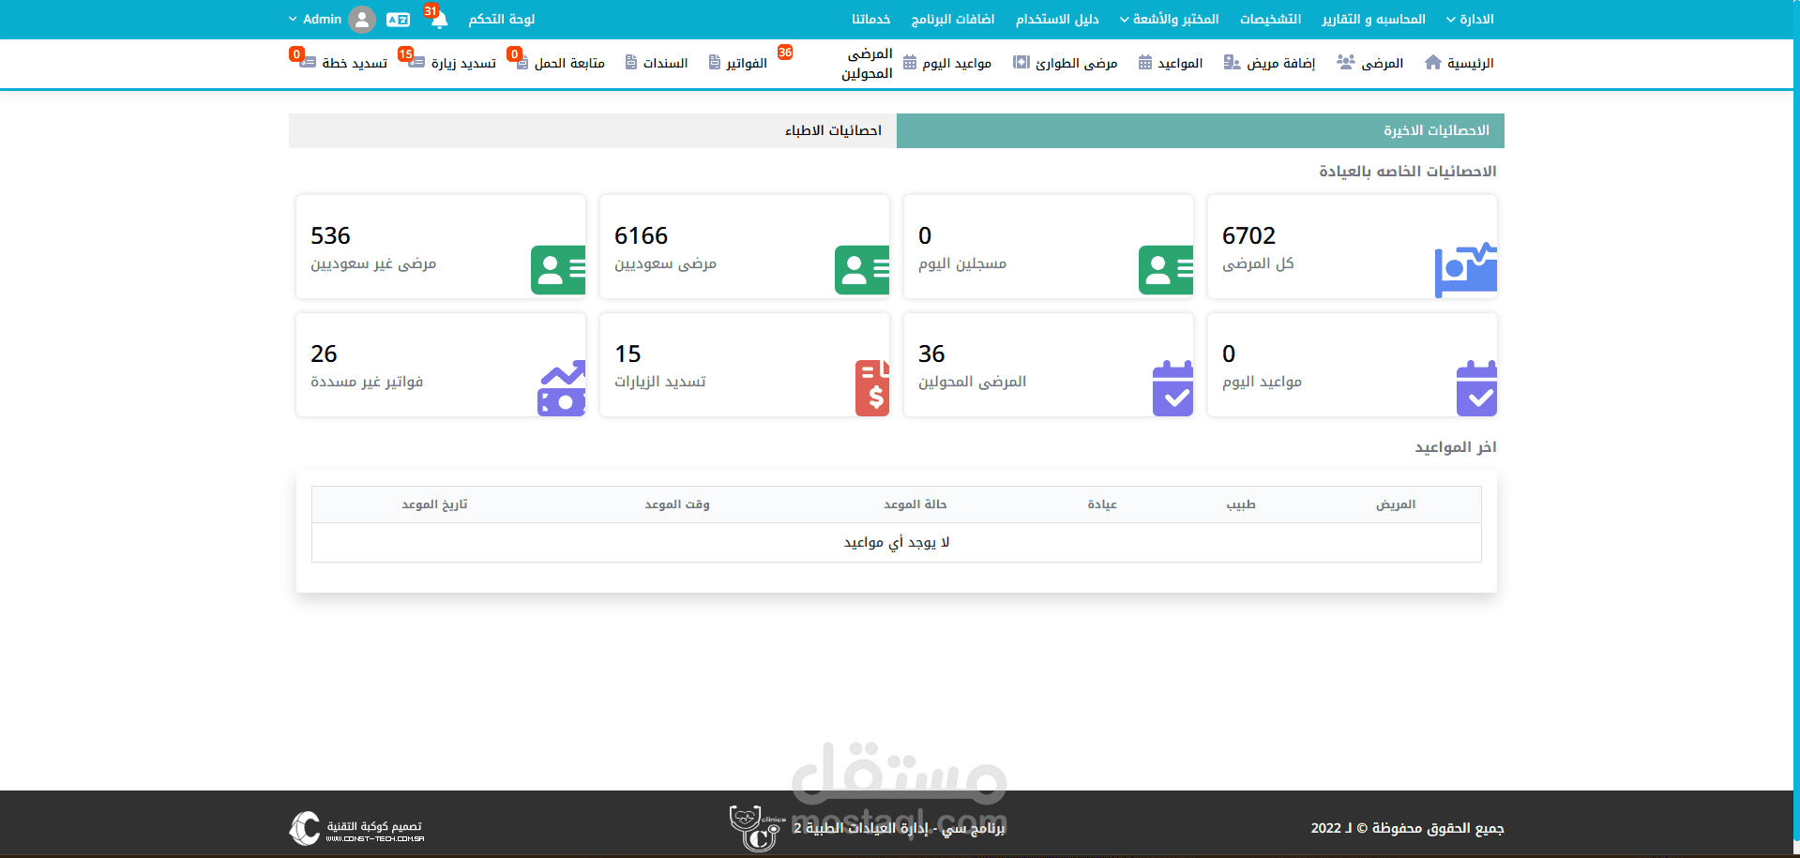Click the add patient icon beside إضافة مريض

pos(1232,63)
